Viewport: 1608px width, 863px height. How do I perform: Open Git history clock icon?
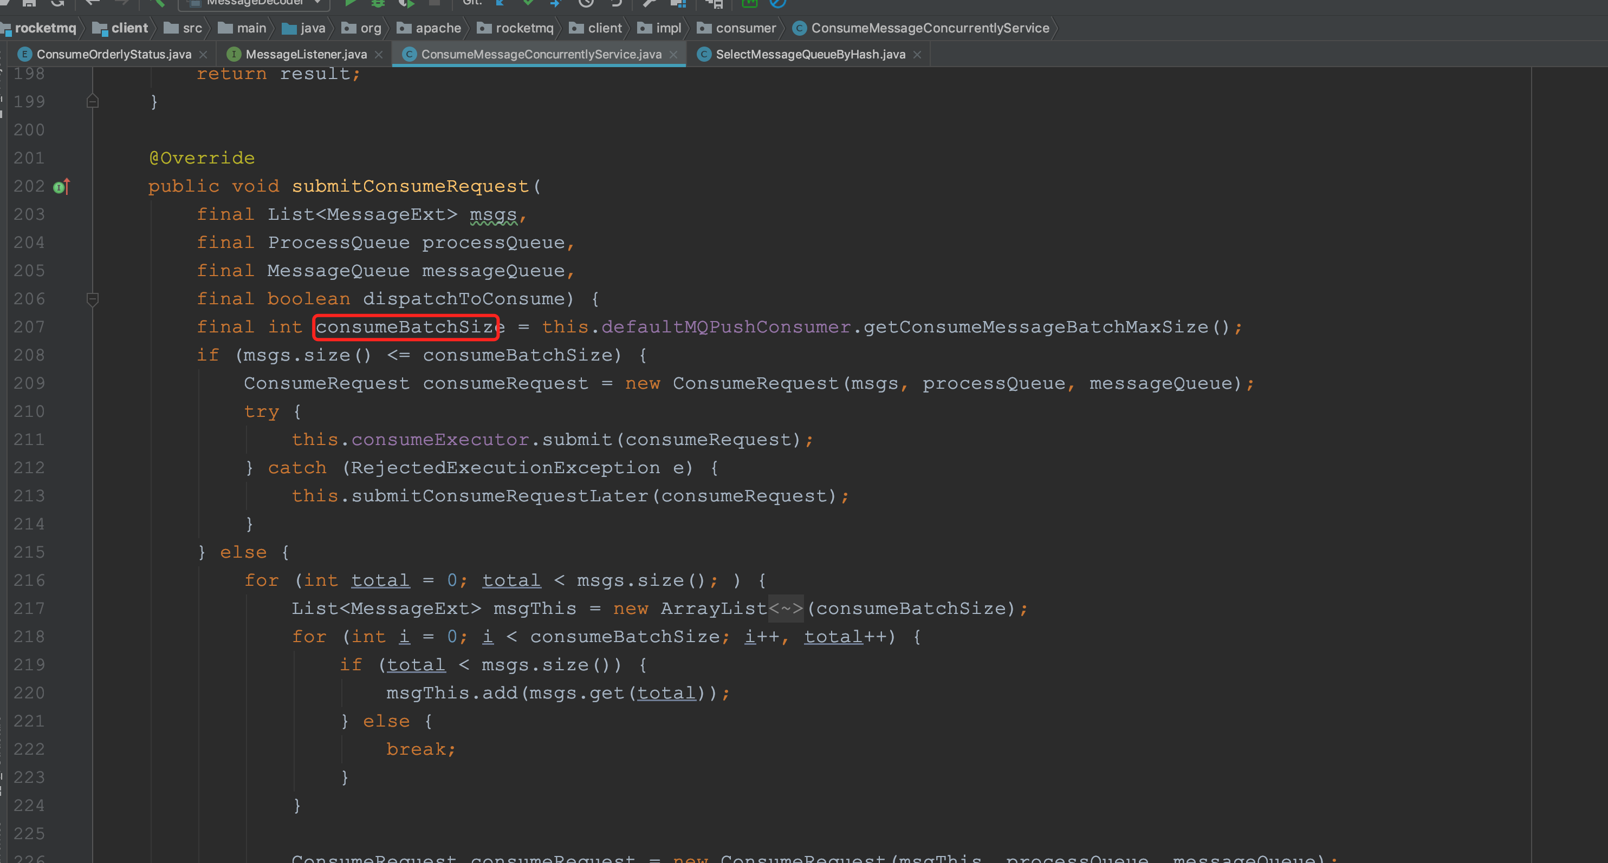point(586,3)
